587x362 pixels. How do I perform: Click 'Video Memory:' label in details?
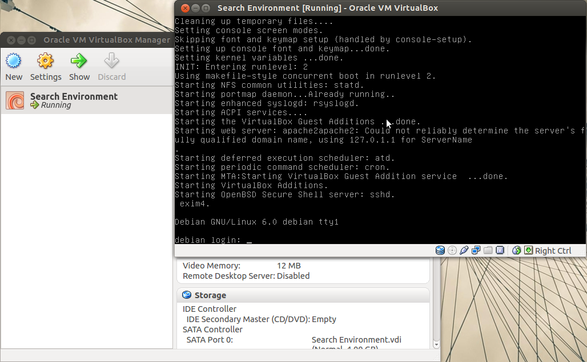(211, 266)
